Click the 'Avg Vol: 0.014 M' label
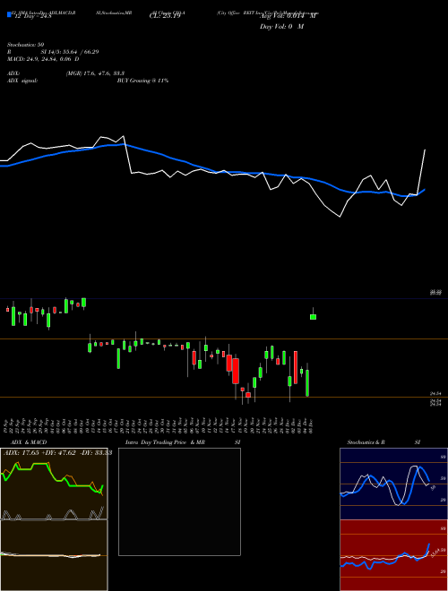Screen dimensions: 448x591 pyautogui.click(x=288, y=16)
